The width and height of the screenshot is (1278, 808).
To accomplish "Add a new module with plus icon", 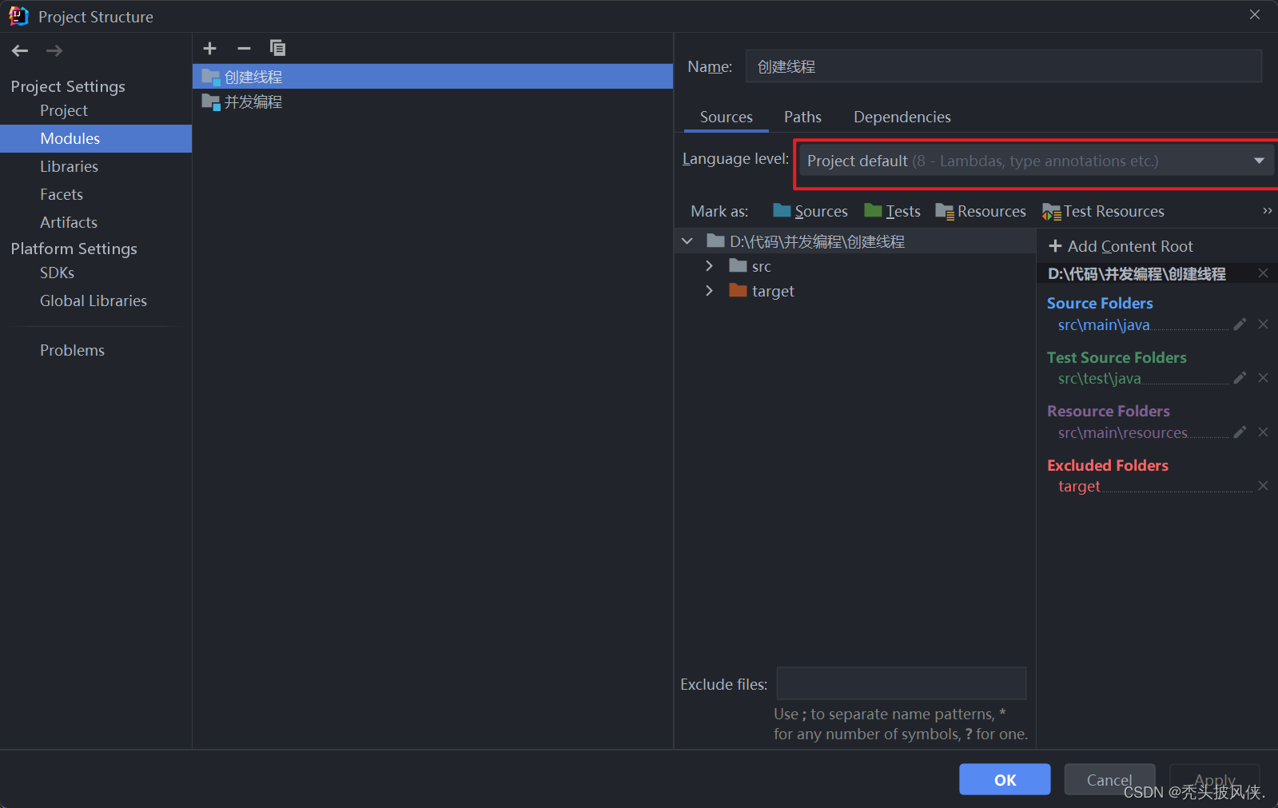I will click(209, 49).
